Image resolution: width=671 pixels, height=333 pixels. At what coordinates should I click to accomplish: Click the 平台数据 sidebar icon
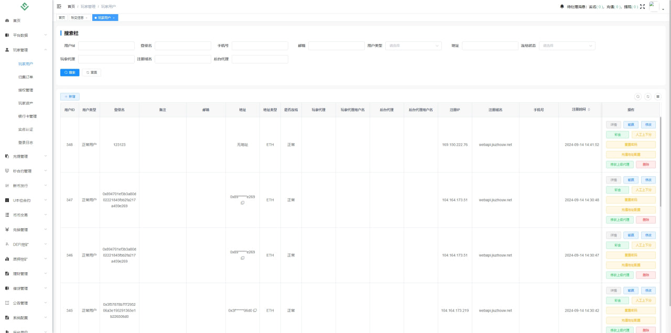(x=7, y=35)
